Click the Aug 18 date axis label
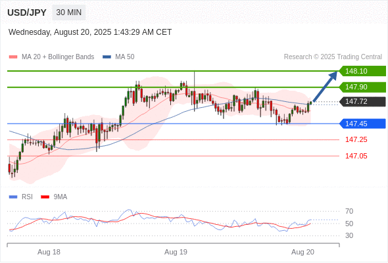 pos(49,252)
